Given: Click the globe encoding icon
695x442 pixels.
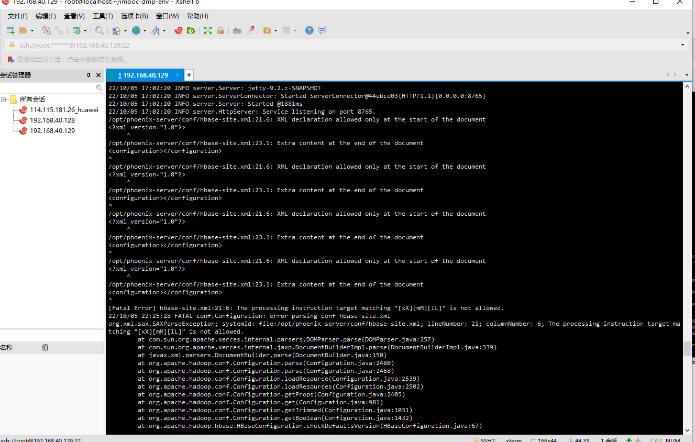Looking at the screenshot, I should [136, 30].
